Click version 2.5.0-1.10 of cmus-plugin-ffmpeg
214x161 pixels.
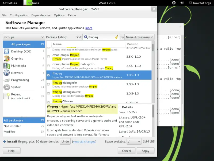(x=133, y=57)
